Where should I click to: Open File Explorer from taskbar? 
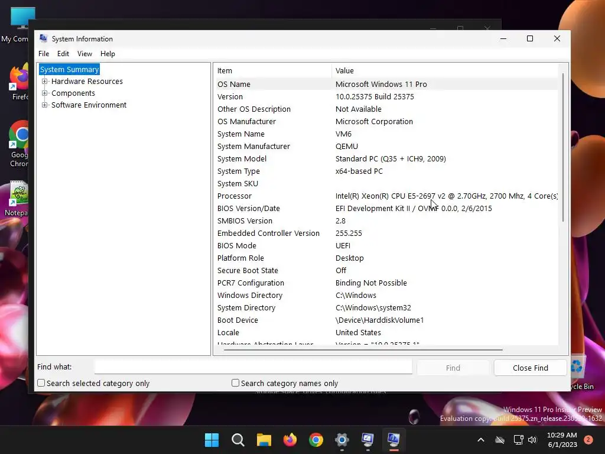[x=264, y=440]
